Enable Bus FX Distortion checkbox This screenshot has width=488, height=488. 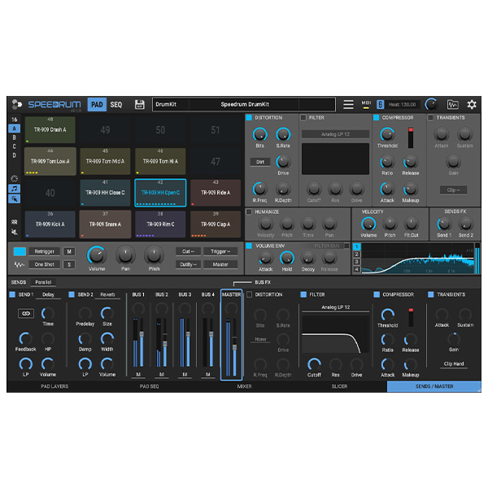tap(250, 294)
